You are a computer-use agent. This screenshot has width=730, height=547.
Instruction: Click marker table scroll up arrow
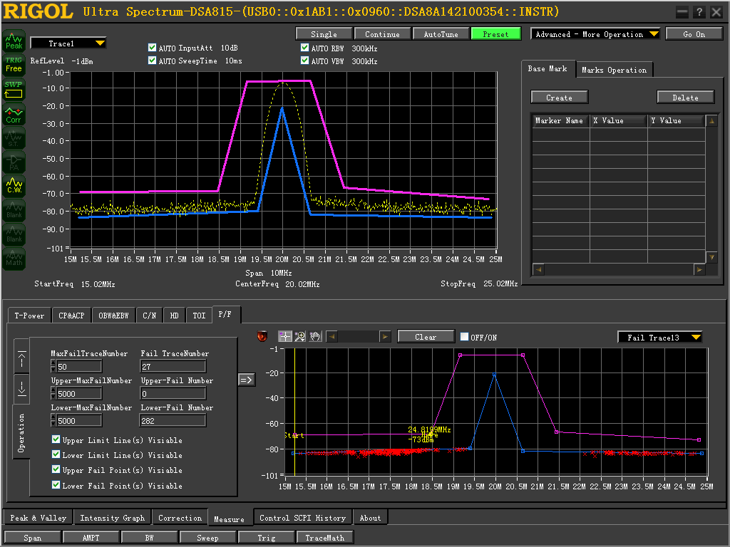pyautogui.click(x=711, y=121)
